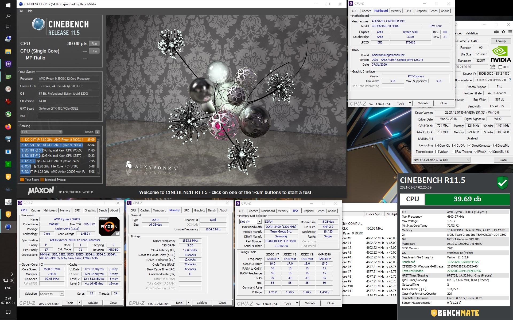Toggle OpenGL 4.6 checkbox
Screen dimensions: 513x320
click(x=491, y=152)
